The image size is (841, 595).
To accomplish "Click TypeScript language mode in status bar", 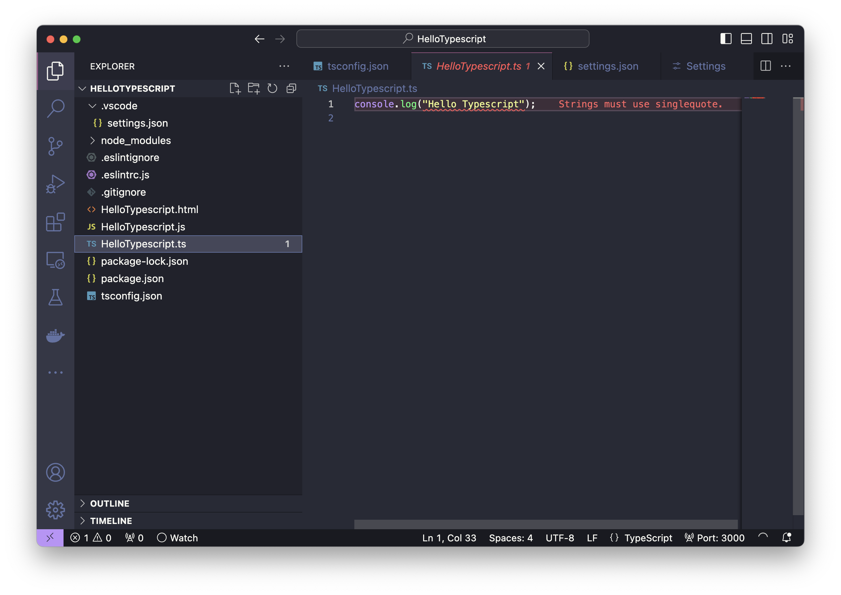I will point(648,538).
